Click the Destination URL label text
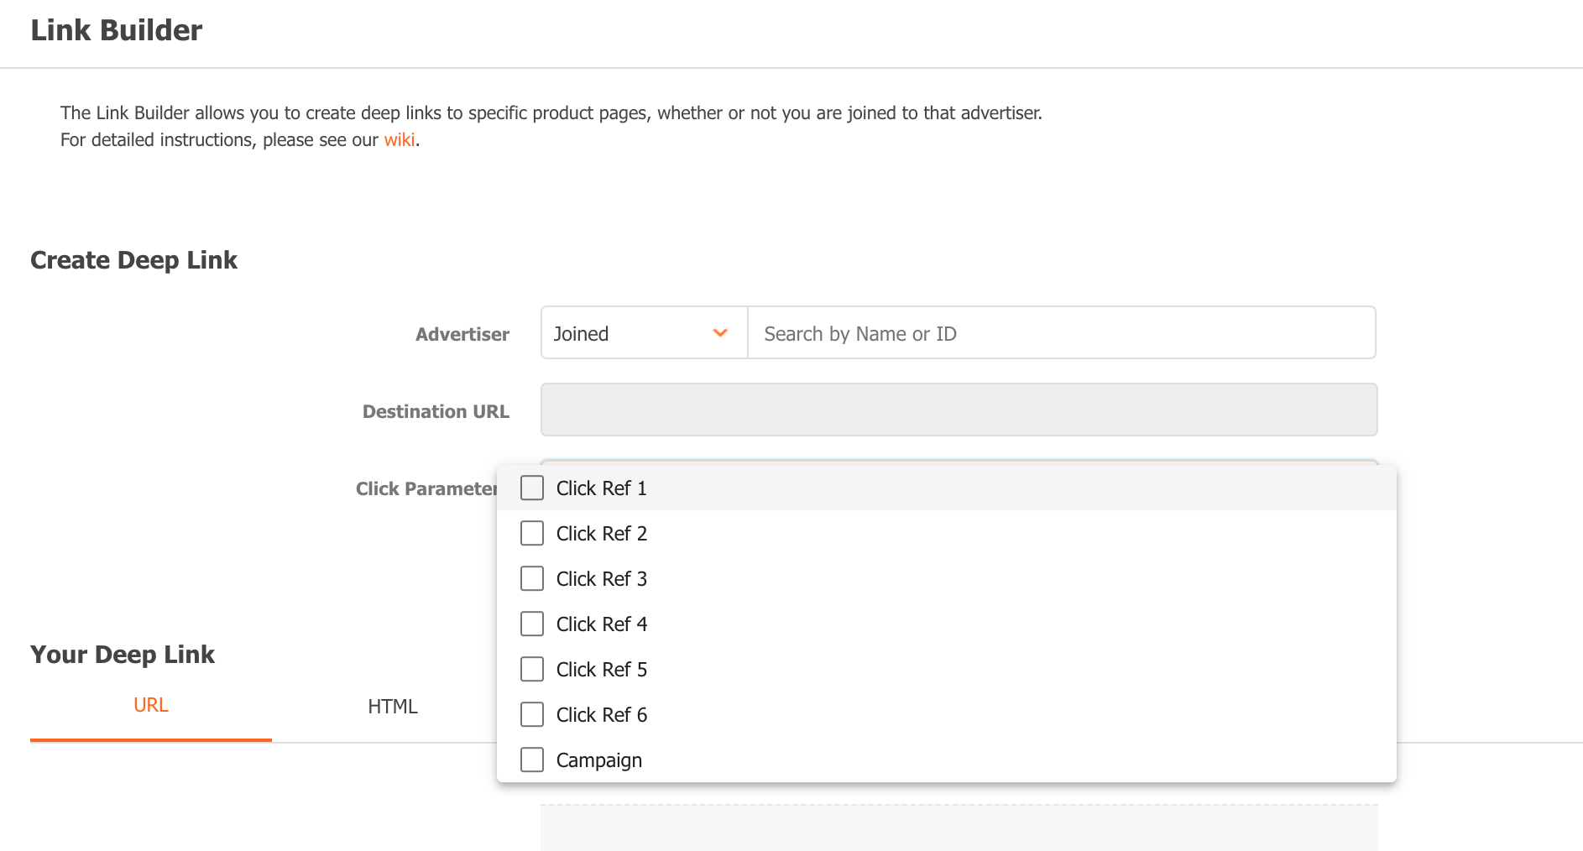 click(436, 411)
